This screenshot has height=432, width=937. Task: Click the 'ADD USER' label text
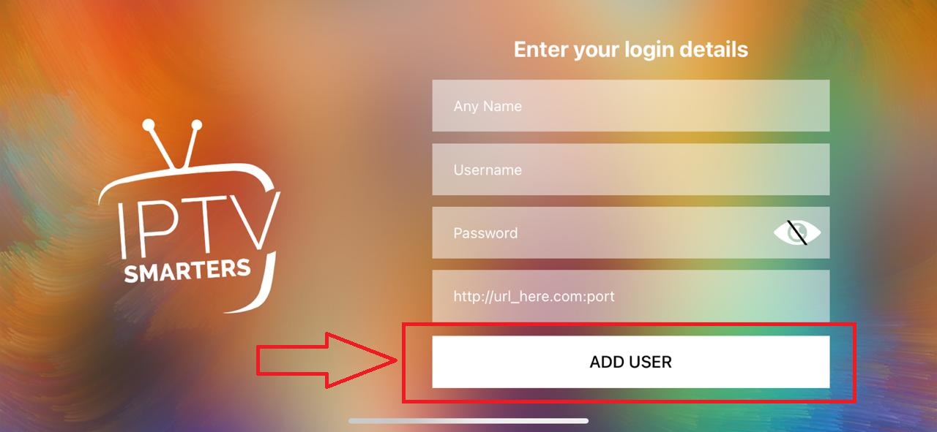[x=631, y=362]
